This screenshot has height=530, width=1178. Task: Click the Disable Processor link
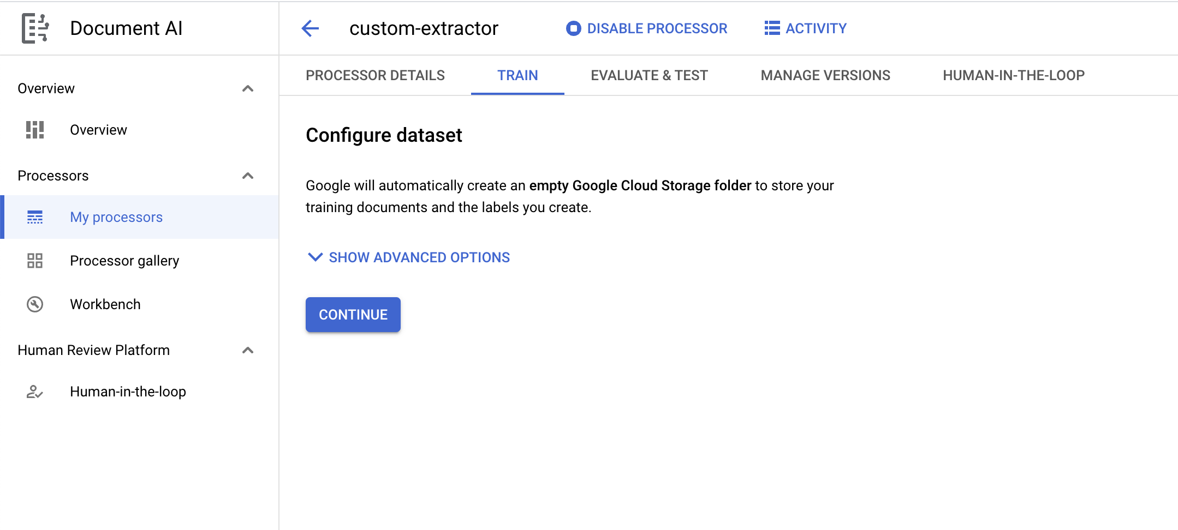tap(656, 28)
